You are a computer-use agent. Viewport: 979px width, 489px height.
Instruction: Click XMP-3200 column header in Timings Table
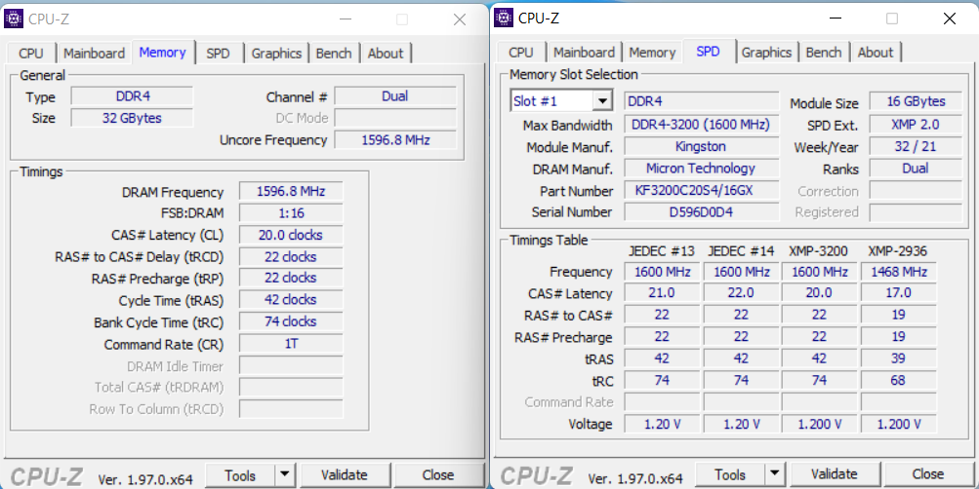tap(819, 251)
